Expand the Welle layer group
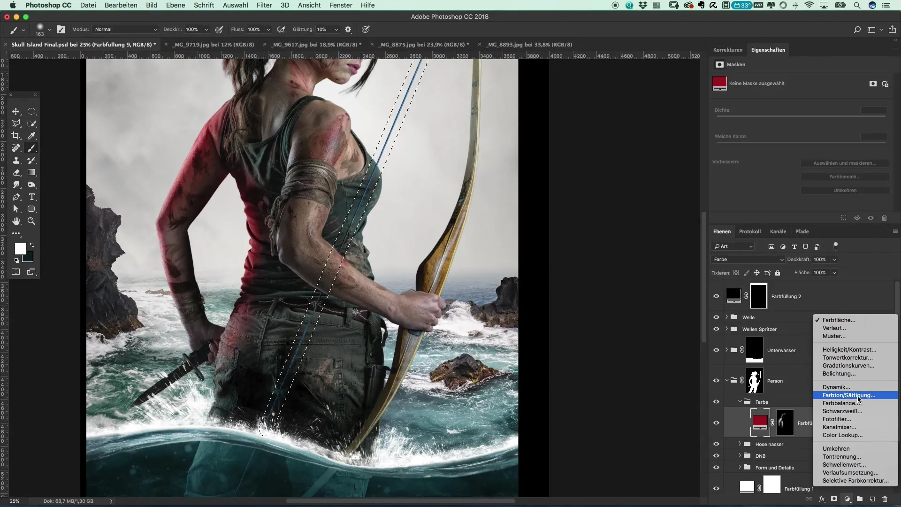 tap(727, 317)
